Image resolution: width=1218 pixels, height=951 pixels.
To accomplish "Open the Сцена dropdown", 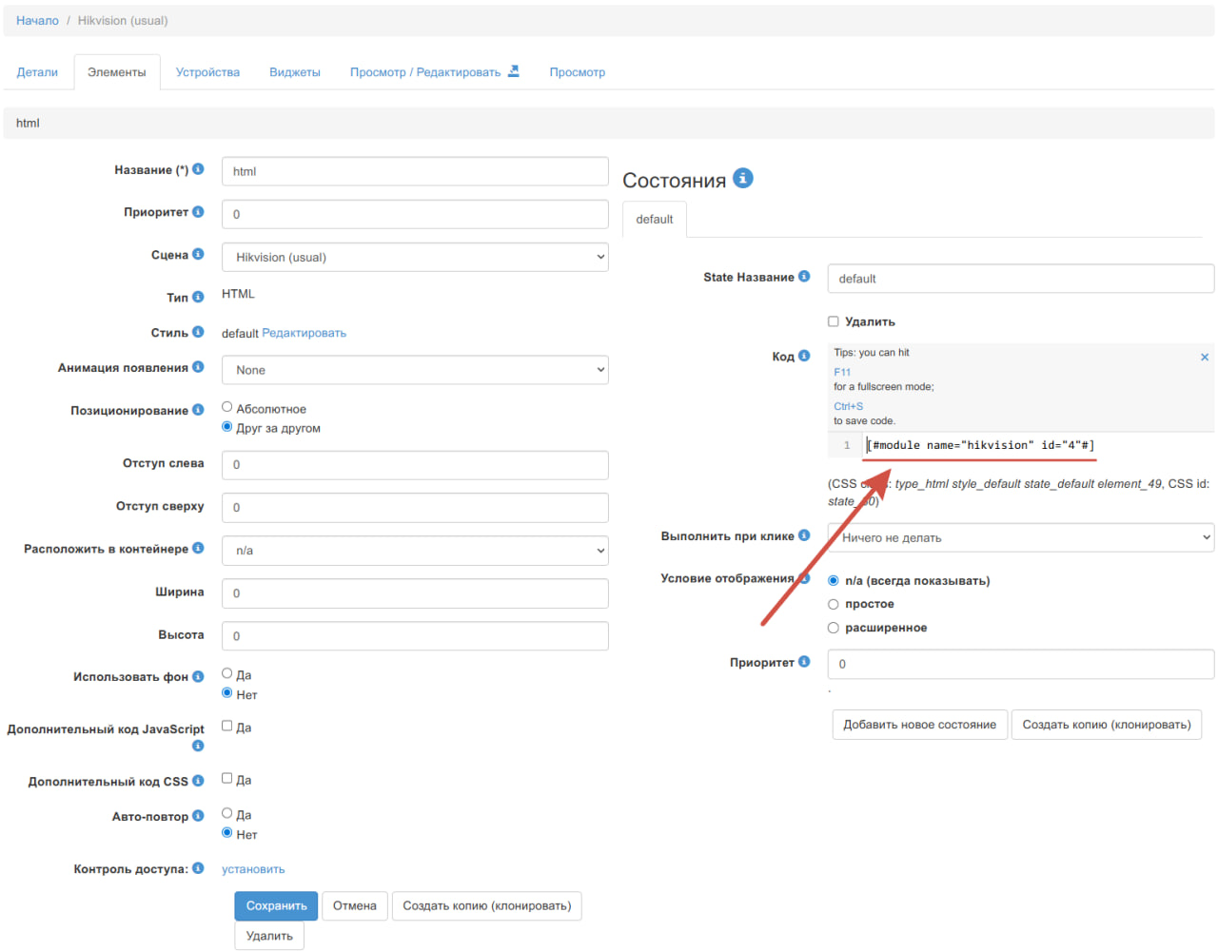I will pyautogui.click(x=415, y=257).
